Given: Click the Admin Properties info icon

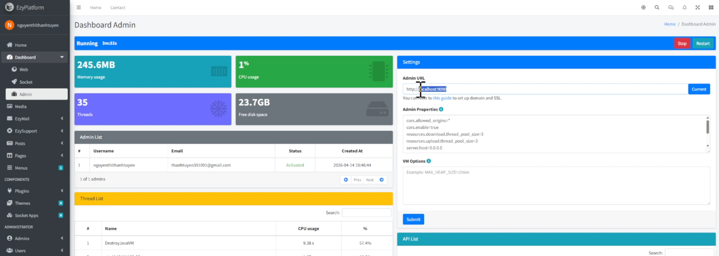Looking at the screenshot, I should [x=441, y=109].
